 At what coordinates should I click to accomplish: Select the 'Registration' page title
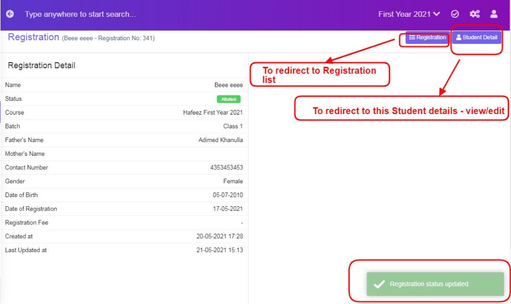click(33, 37)
